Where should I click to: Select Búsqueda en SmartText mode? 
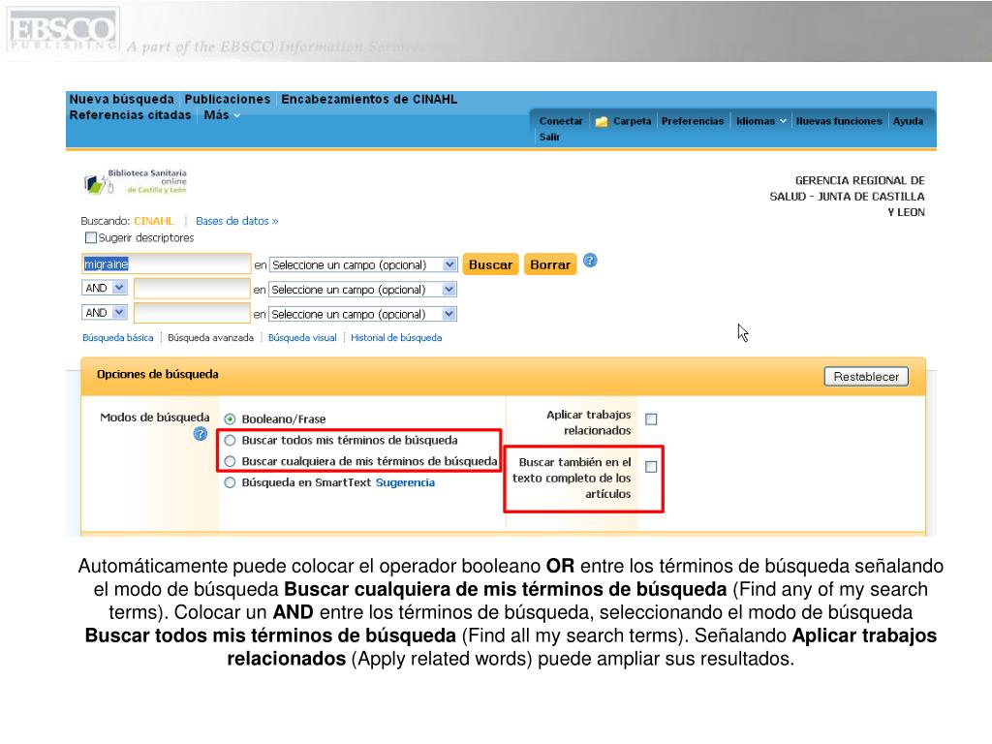[x=230, y=482]
